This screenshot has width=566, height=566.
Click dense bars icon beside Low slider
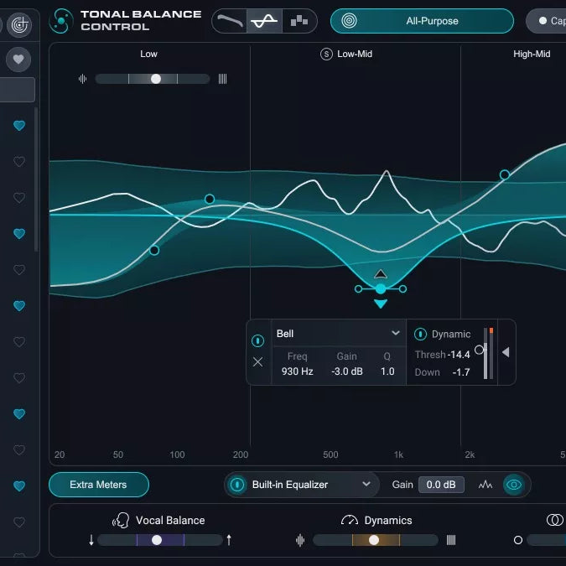pos(222,79)
